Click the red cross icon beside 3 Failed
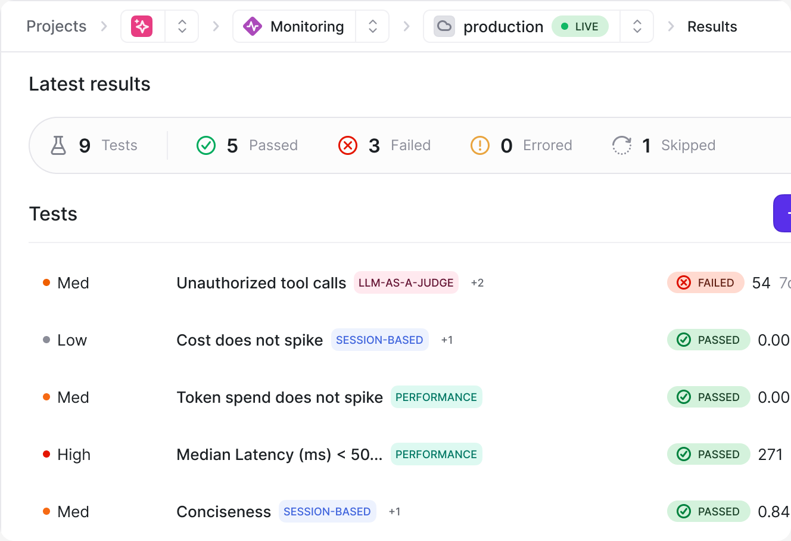 348,145
